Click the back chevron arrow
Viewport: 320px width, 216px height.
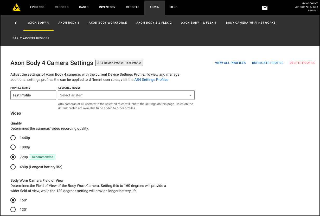coord(16,23)
